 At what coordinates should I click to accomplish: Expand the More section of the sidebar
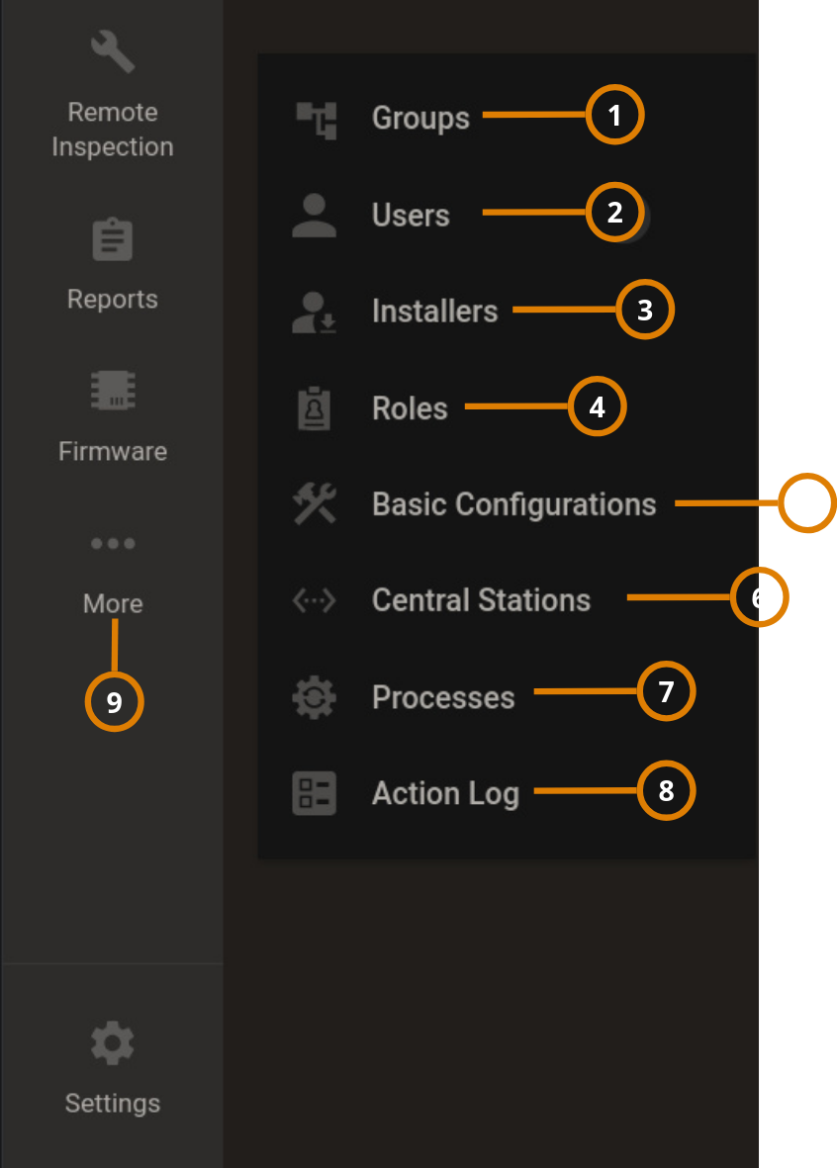click(112, 603)
